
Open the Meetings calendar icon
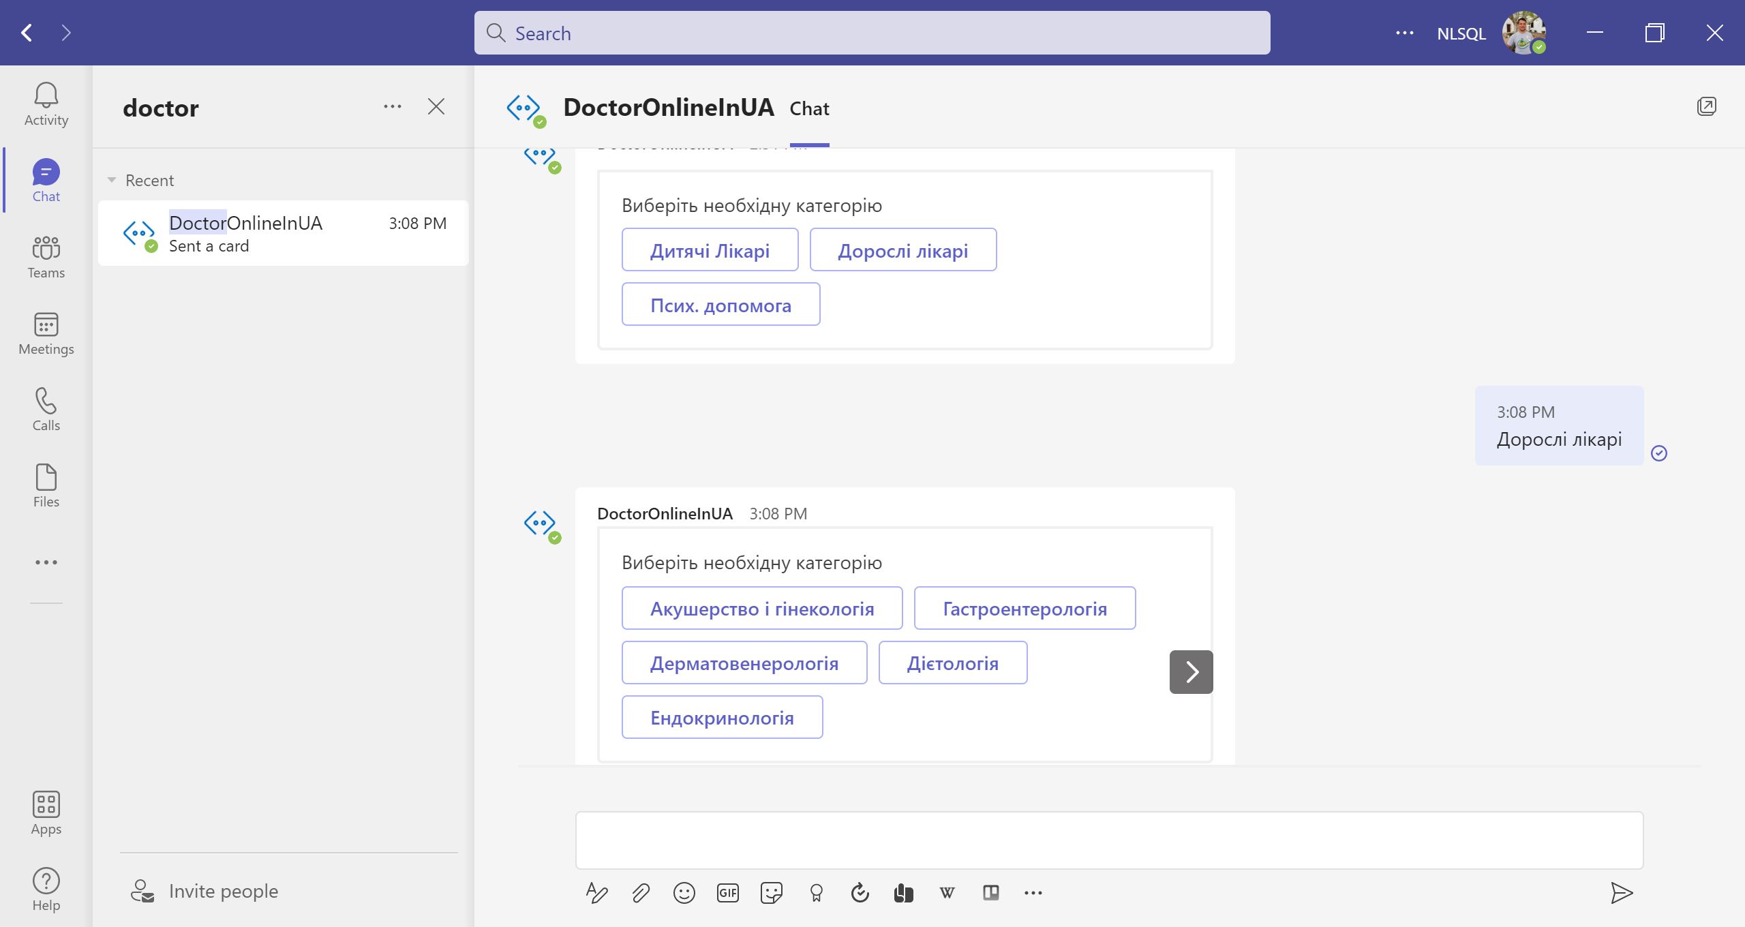(46, 333)
